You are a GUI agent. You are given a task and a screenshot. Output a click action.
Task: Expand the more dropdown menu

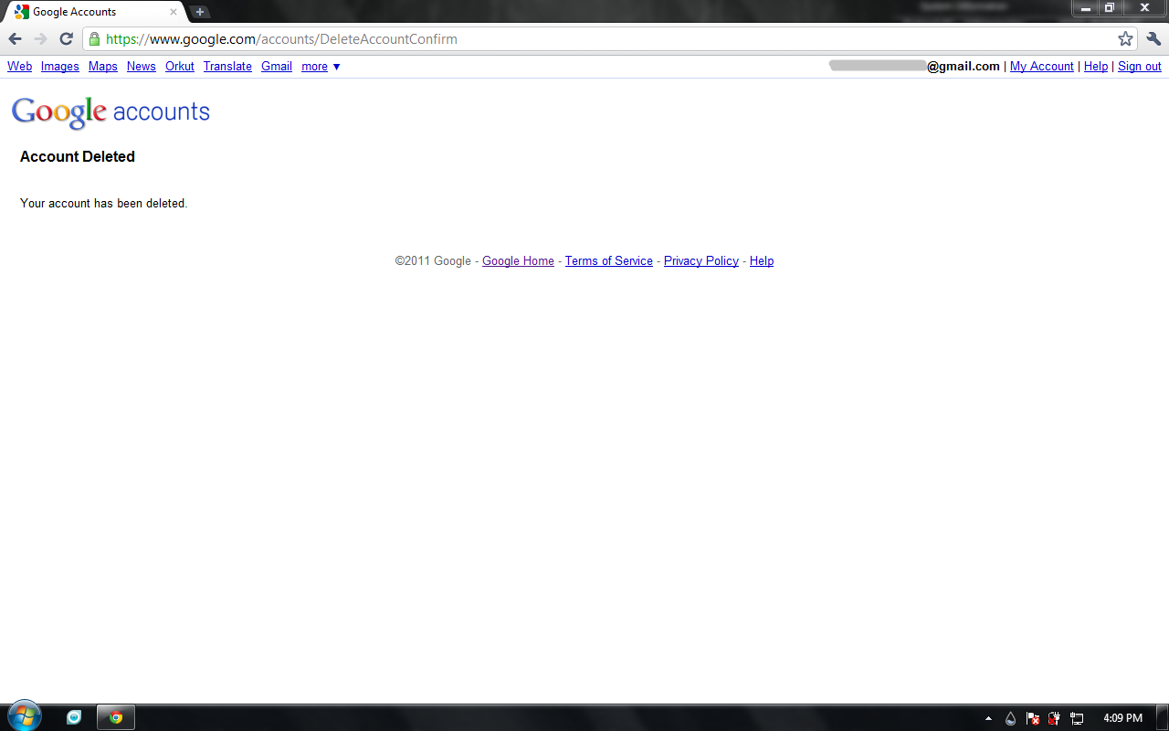click(321, 67)
